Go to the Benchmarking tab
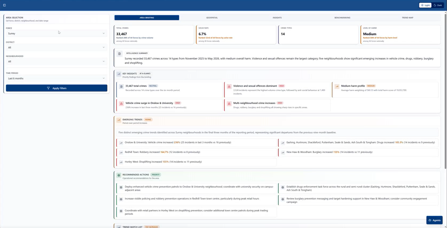This screenshot has width=447, height=228. (x=342, y=17)
